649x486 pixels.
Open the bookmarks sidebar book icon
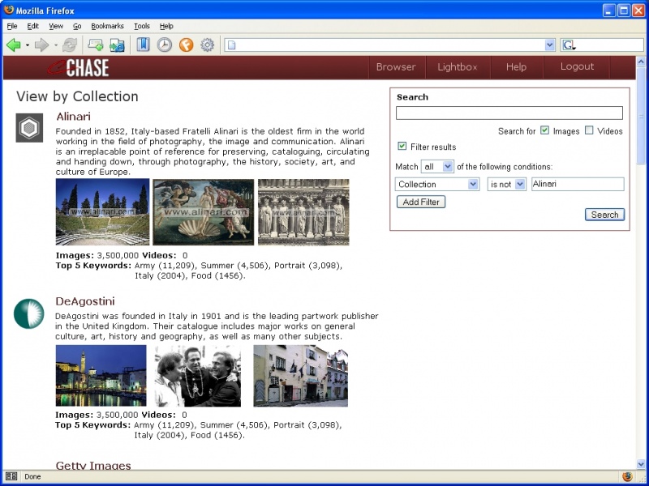(x=144, y=45)
